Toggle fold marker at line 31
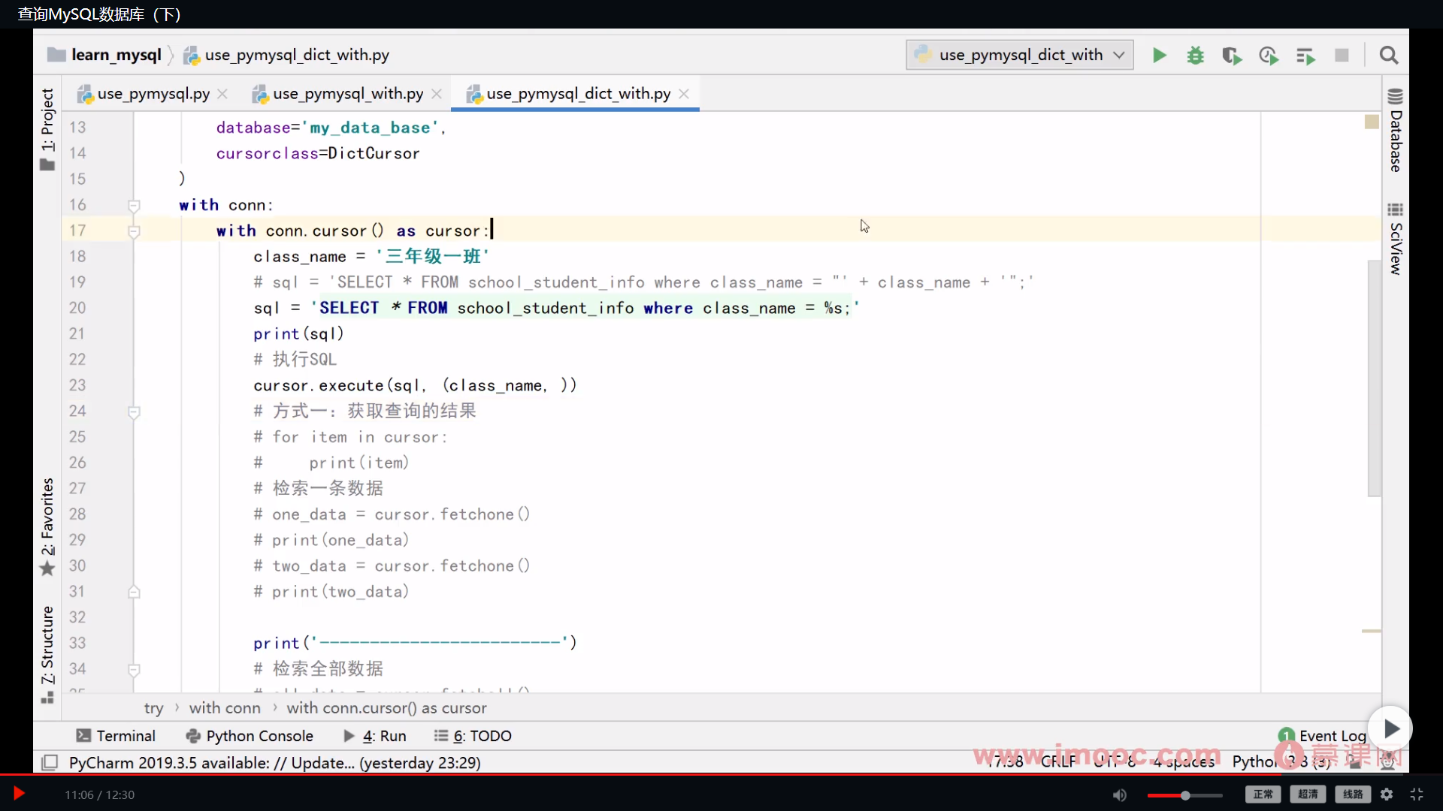The image size is (1443, 811). coord(134,592)
